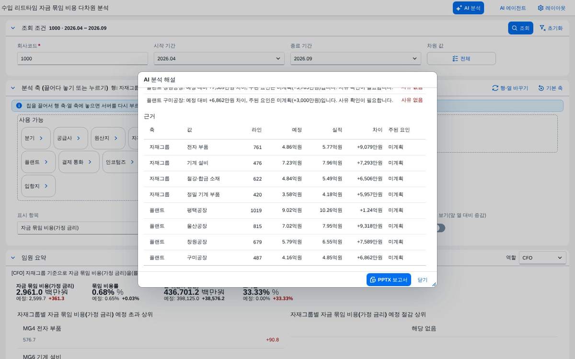This screenshot has width=575, height=359.
Task: Click the 라인 column header
Action: tap(256, 130)
